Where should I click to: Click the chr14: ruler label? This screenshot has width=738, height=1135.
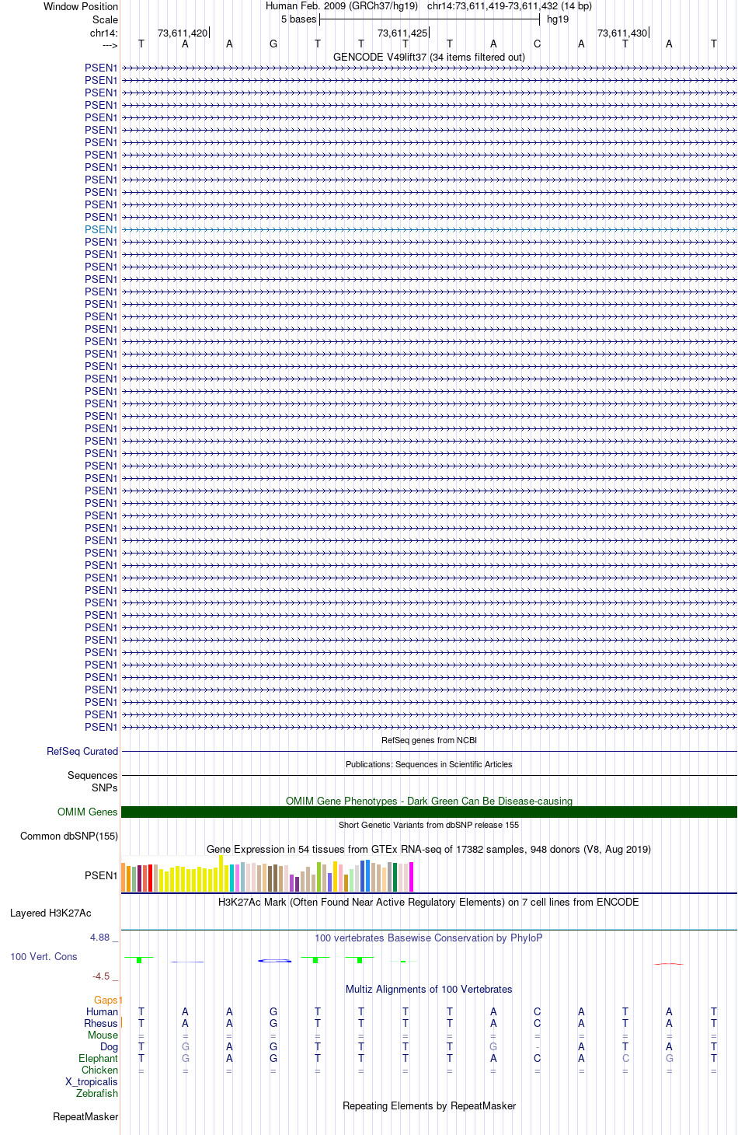104,33
